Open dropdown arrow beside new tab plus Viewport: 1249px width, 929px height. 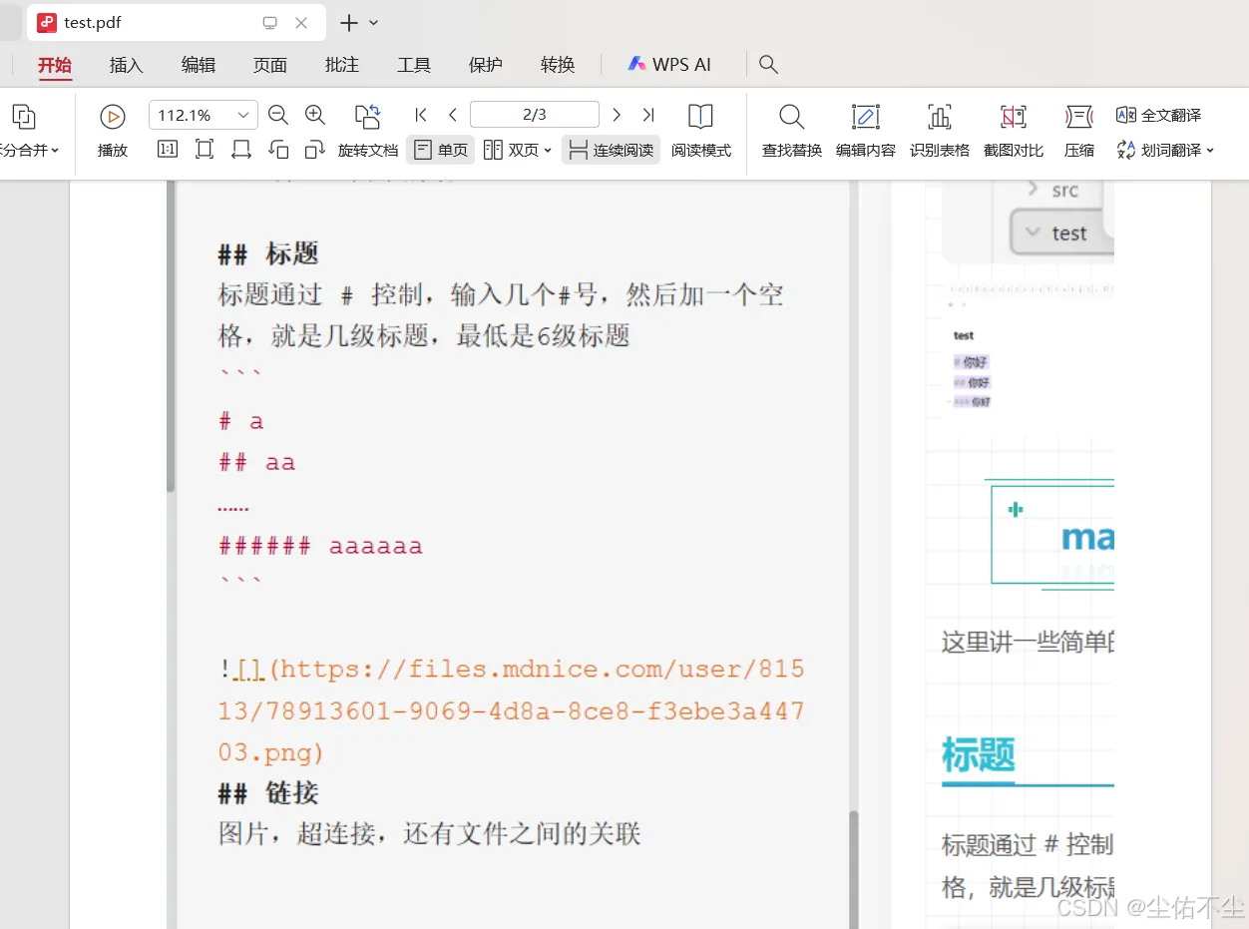[374, 22]
